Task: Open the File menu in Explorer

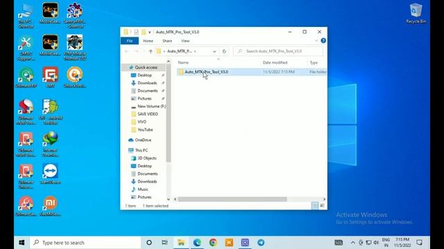Action: pyautogui.click(x=130, y=41)
